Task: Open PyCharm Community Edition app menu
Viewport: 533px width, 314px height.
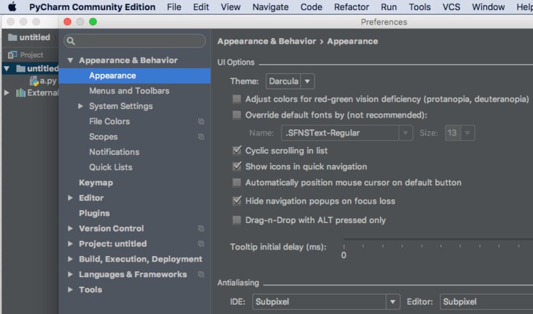Action: (x=92, y=6)
